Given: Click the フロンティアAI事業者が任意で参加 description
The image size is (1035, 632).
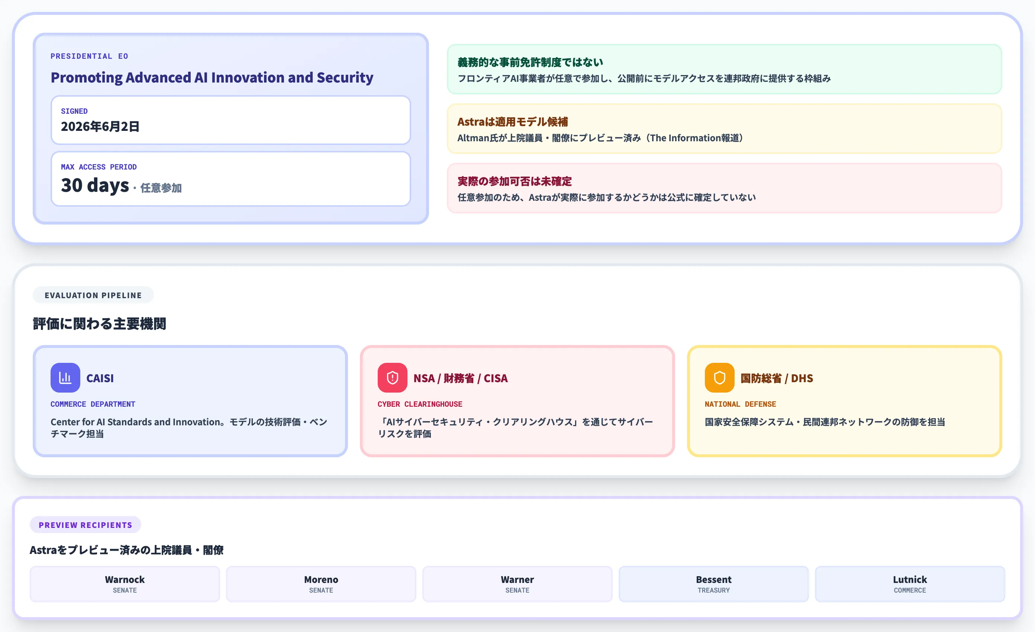Looking at the screenshot, I should [644, 78].
